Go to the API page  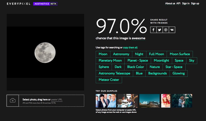(x=178, y=3)
